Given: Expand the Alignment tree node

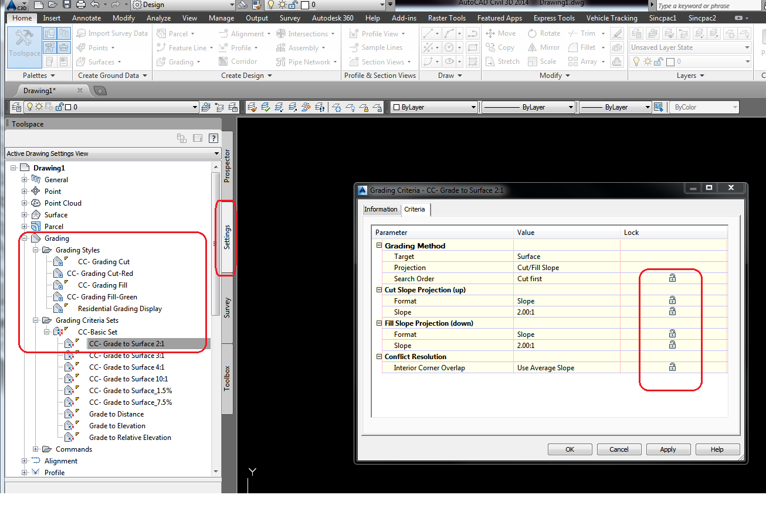Looking at the screenshot, I should (23, 460).
